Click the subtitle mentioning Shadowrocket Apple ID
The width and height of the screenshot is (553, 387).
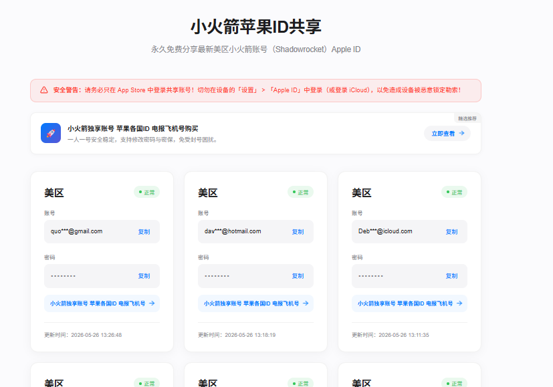coord(255,49)
